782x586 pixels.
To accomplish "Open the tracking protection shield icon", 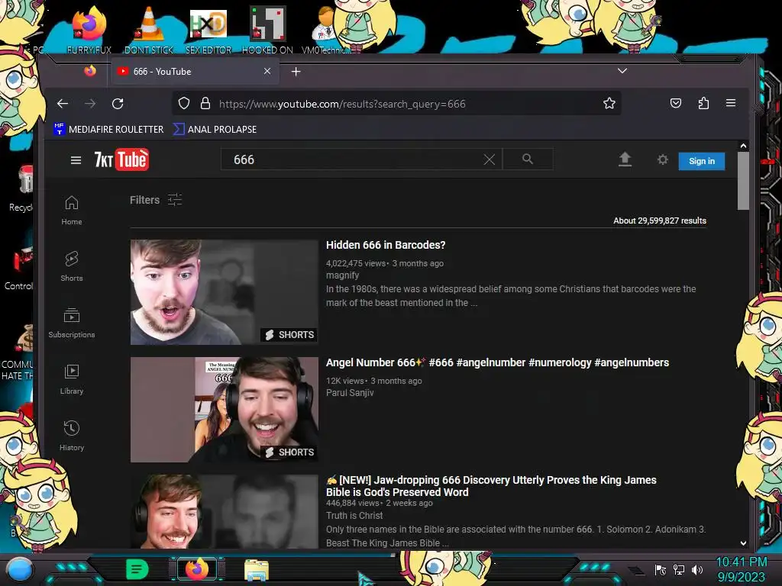I will [x=184, y=104].
